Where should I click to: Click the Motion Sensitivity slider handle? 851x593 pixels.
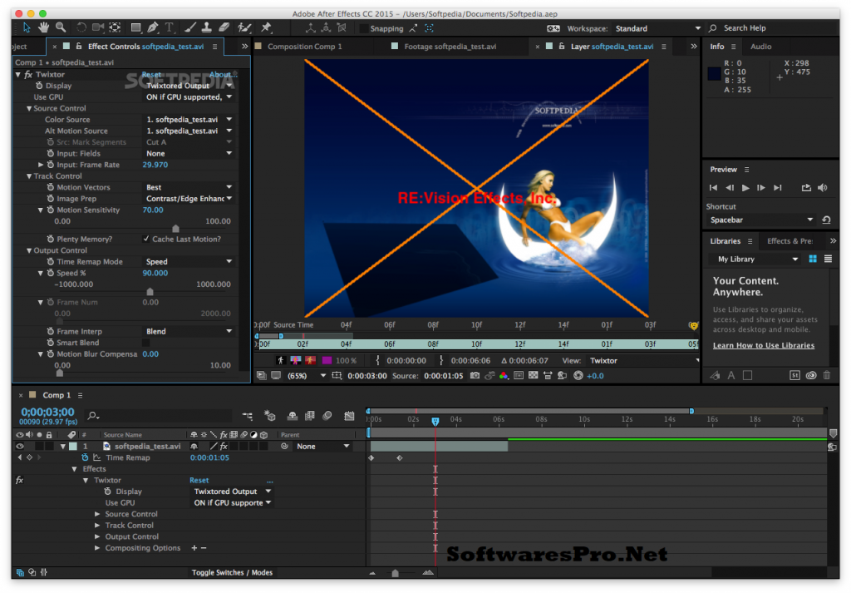pyautogui.click(x=175, y=228)
